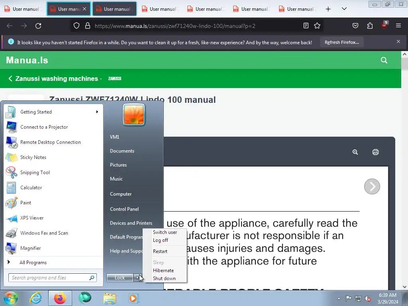Viewport: 408px width, 306px height.
Task: Click the Manua.ls site logo
Action: click(x=27, y=60)
